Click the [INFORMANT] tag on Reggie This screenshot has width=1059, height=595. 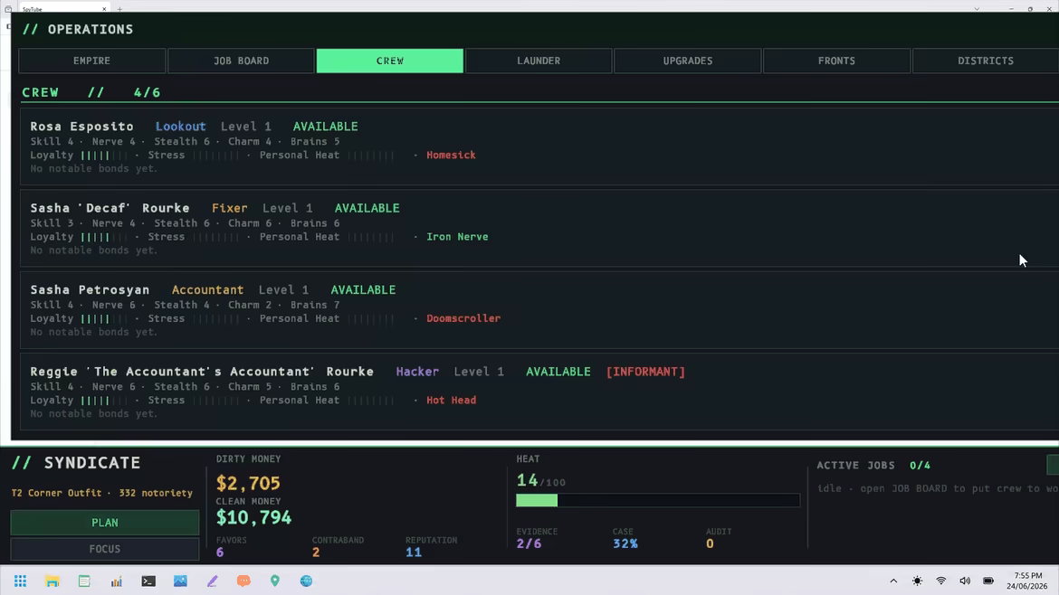coord(645,372)
